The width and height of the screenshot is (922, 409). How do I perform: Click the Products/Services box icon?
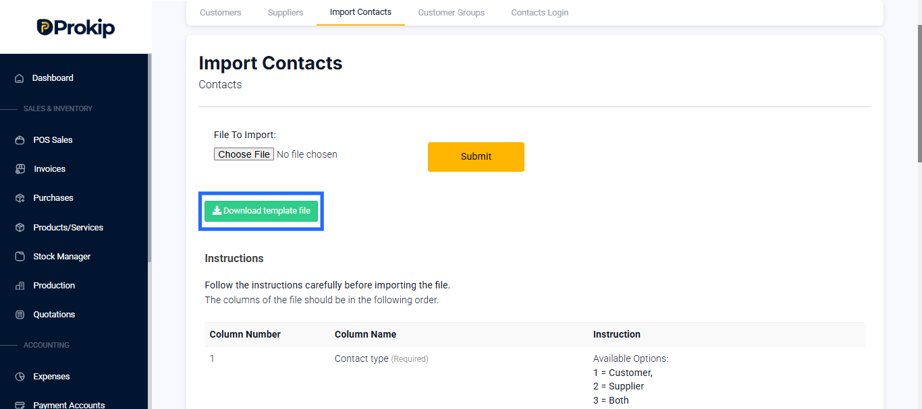pos(20,228)
